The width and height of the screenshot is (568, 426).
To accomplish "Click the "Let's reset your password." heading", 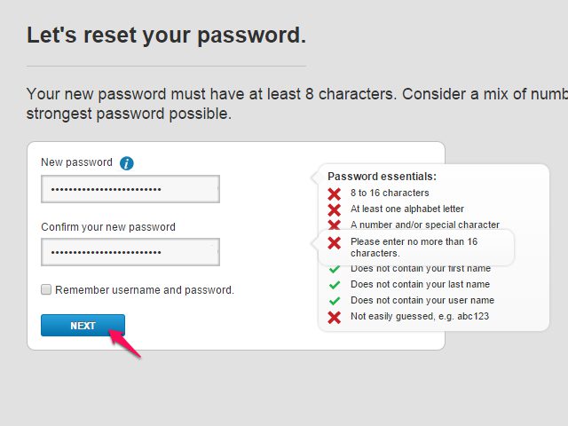I will (x=166, y=35).
